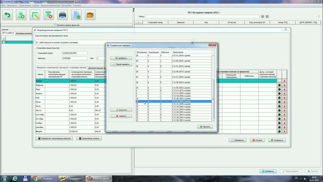Click percent icon in Февраль row
This screenshot has height=182, width=323.
pos(279,85)
